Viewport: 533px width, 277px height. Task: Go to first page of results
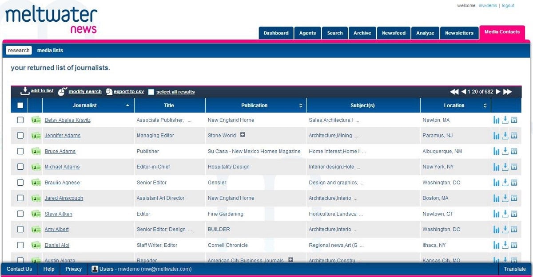tap(454, 92)
